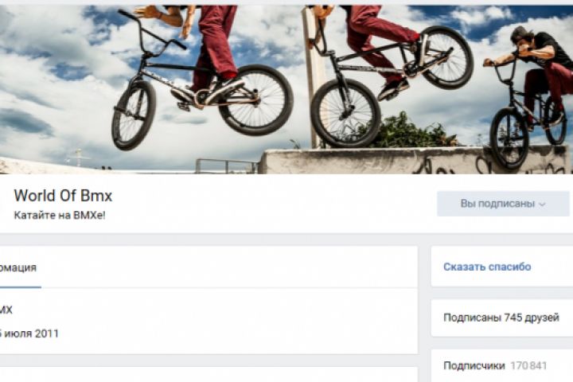Screen dimensions: 573x382
Task: Click the metal railing in the cover photo
Action: point(227,166)
